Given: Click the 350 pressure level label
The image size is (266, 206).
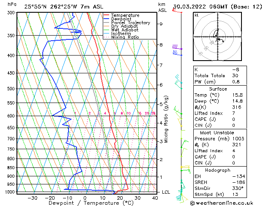Looking at the screenshot, I should tap(12, 36).
